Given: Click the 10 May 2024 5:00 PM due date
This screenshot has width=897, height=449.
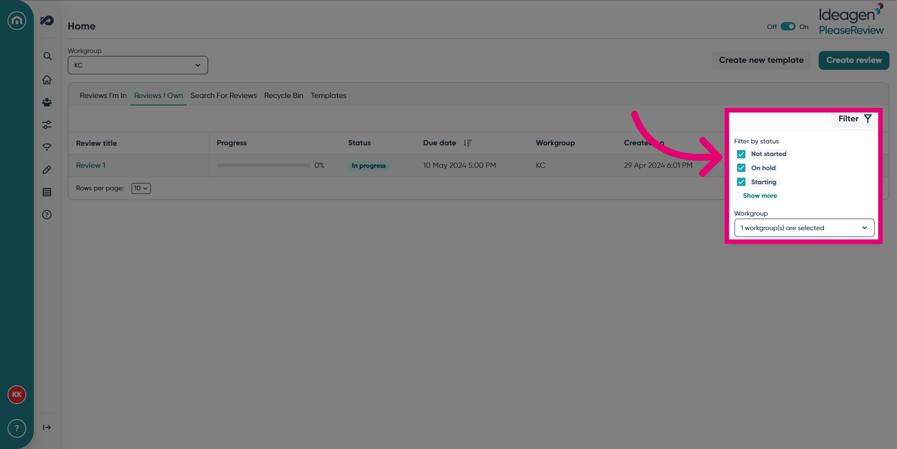Looking at the screenshot, I should (460, 165).
